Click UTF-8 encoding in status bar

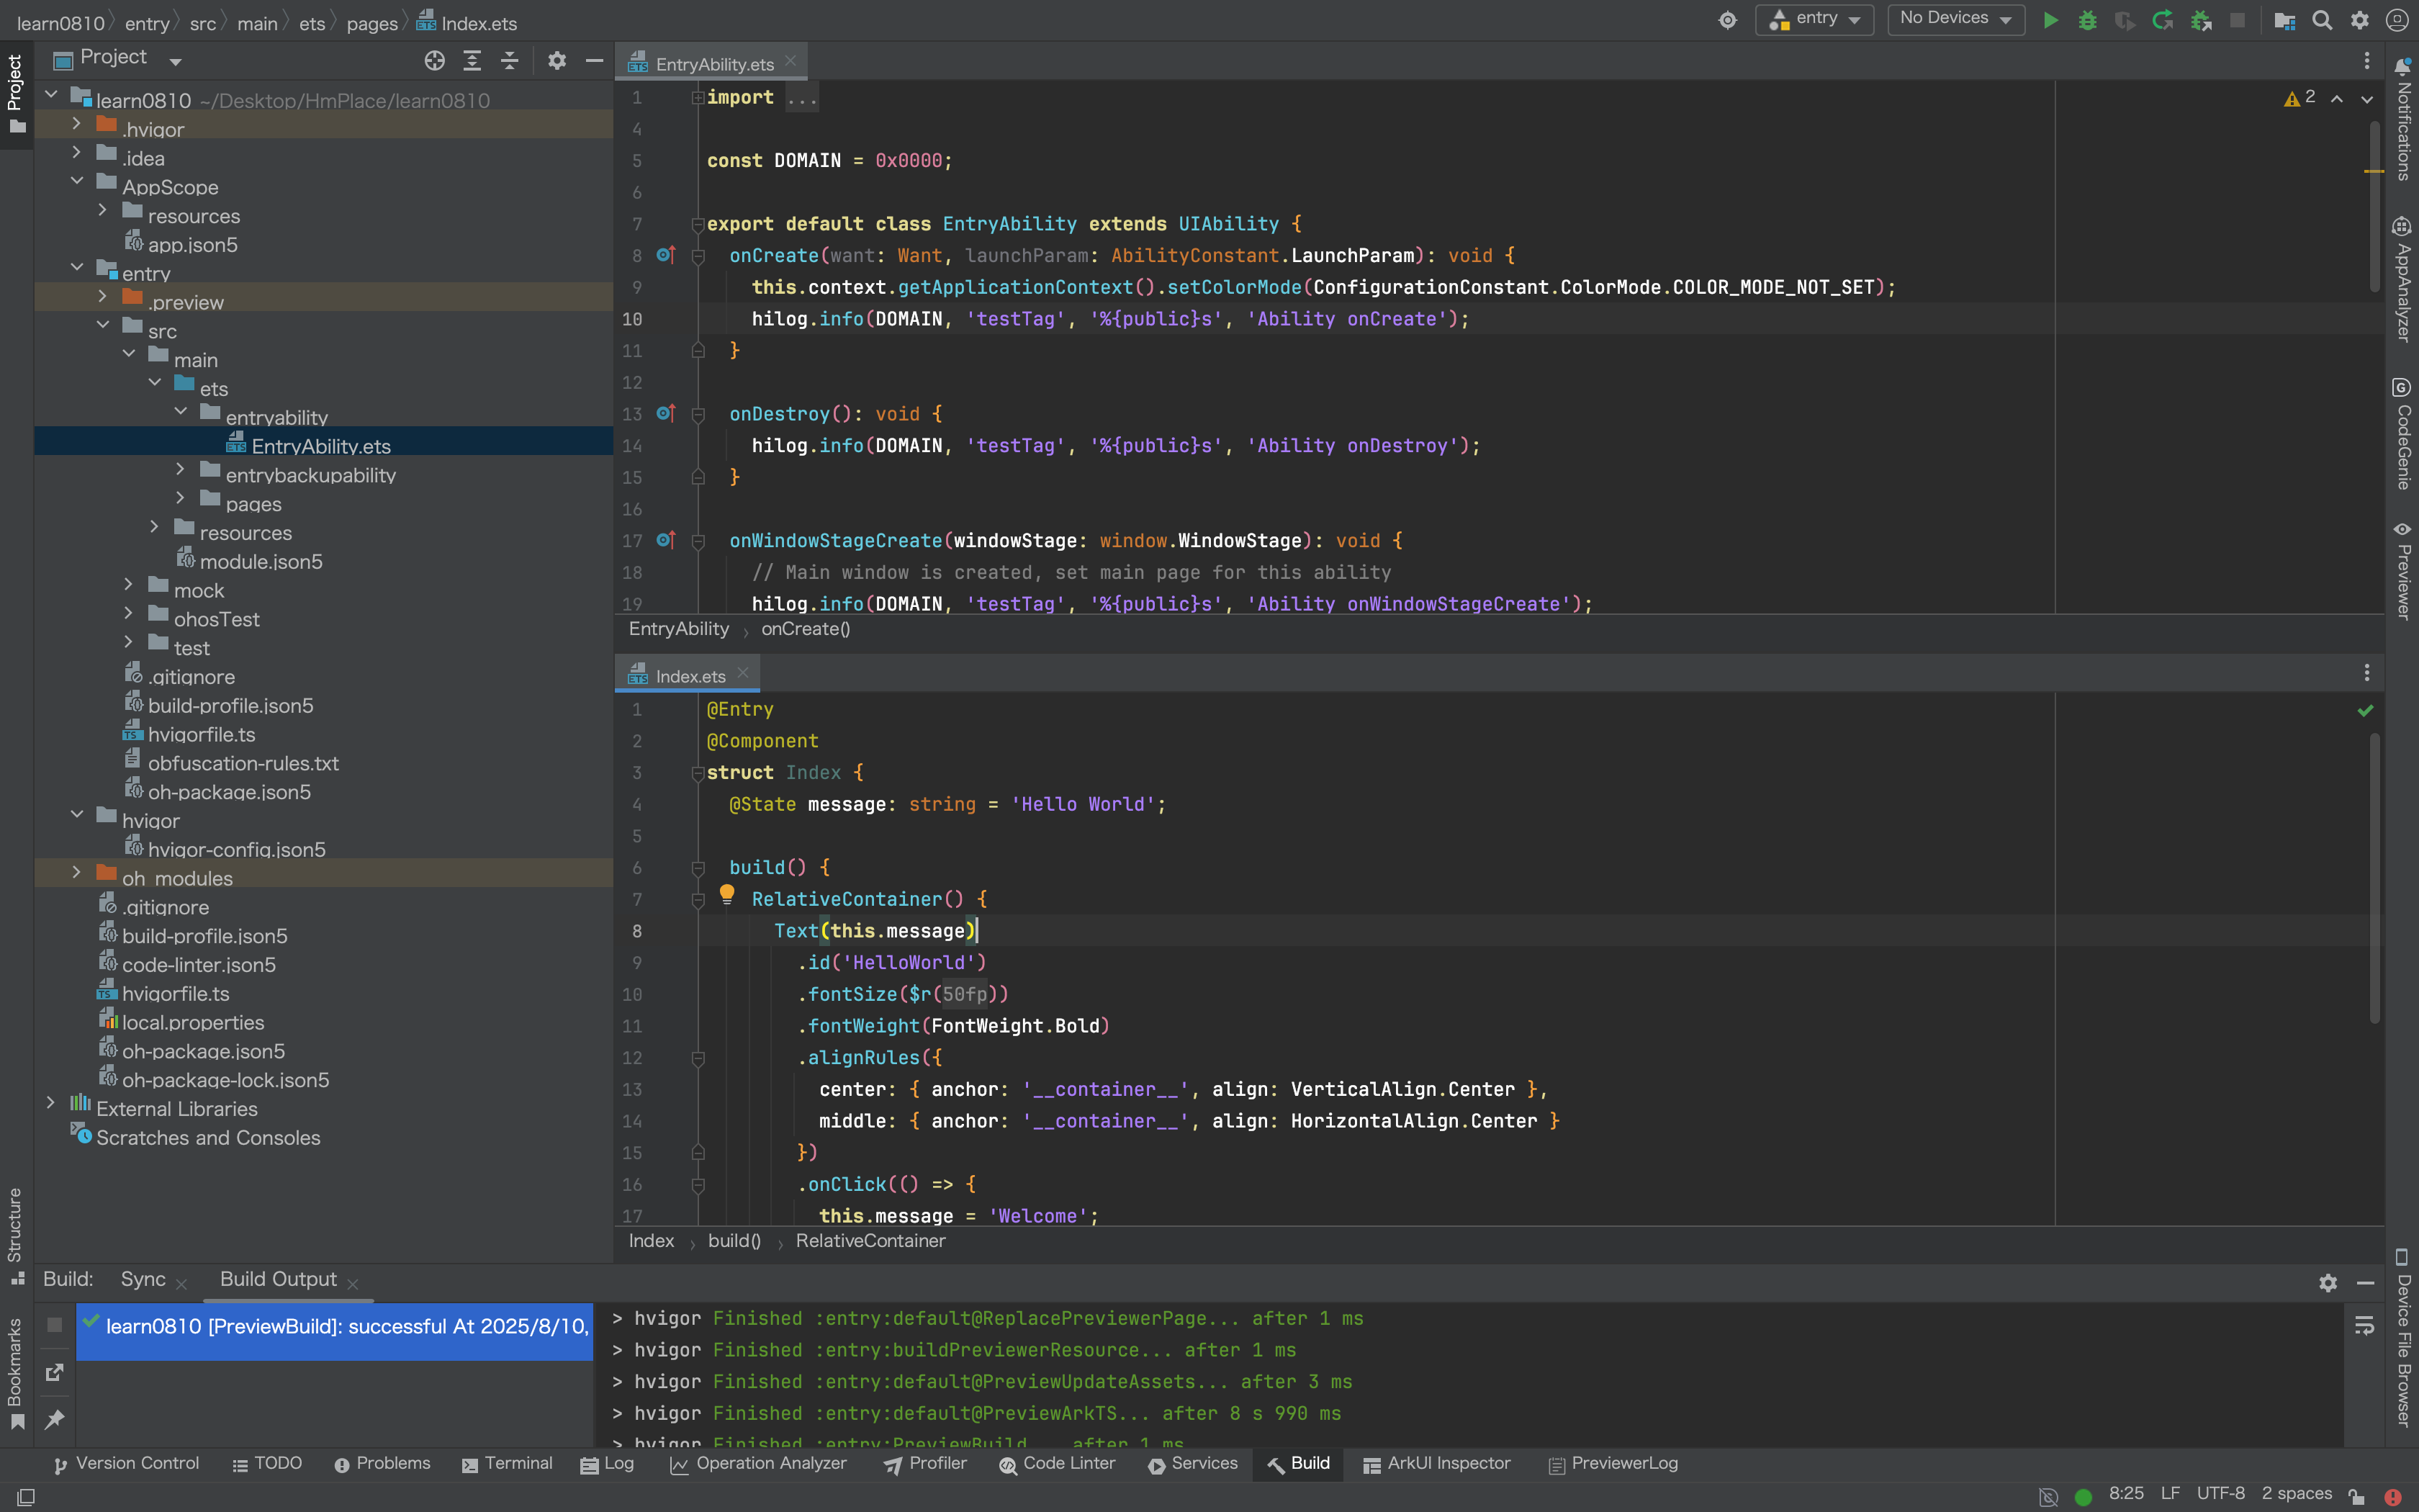[x=2221, y=1494]
